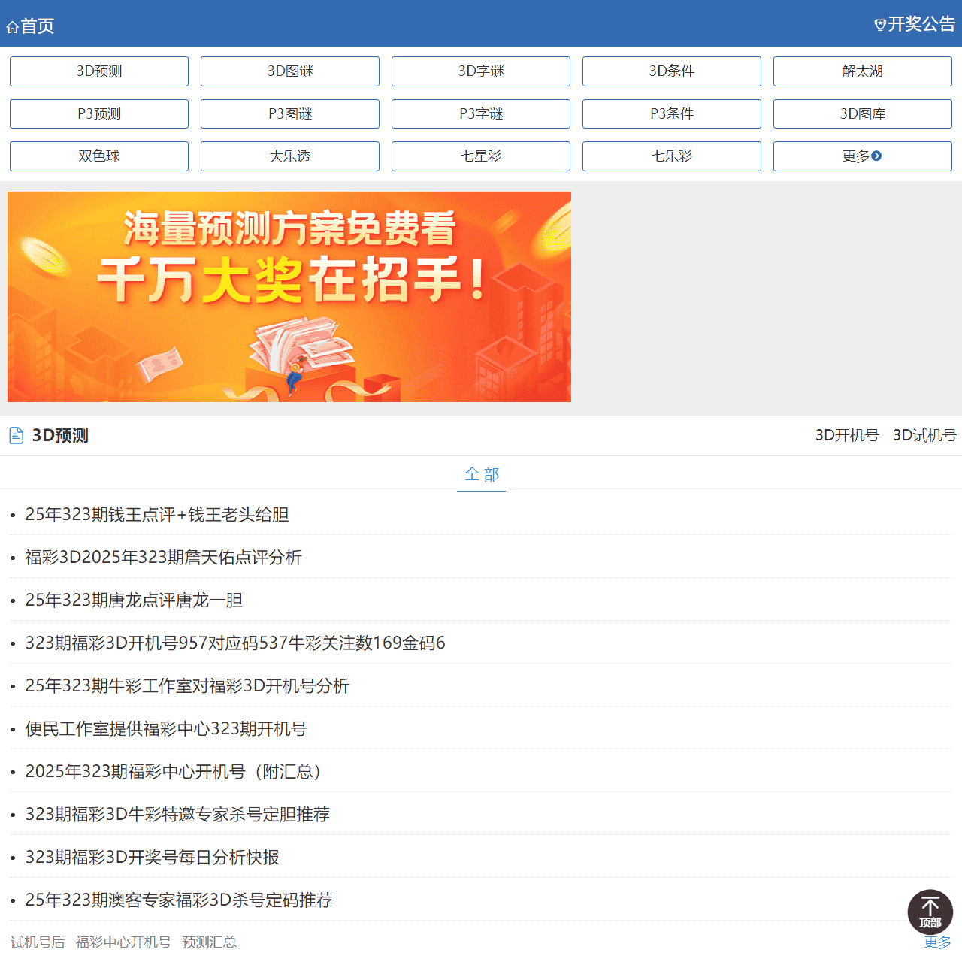Click the 试机号后 footer link

click(38, 941)
